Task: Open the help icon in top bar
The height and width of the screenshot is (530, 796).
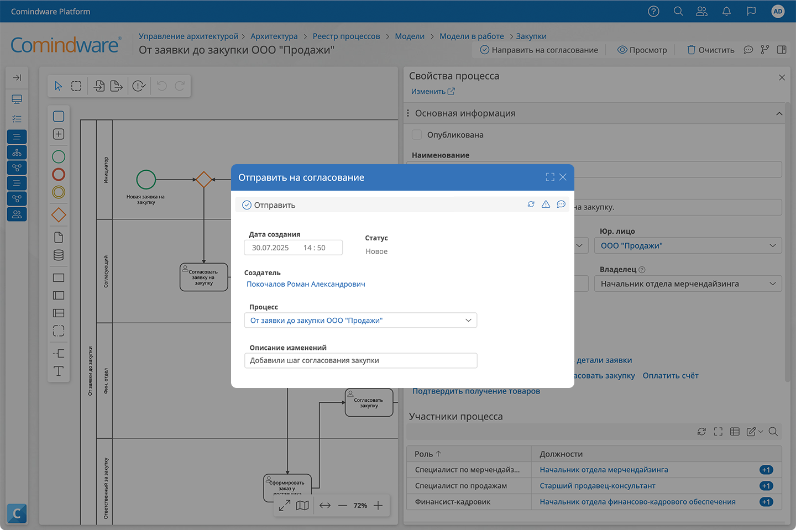Action: 653,11
